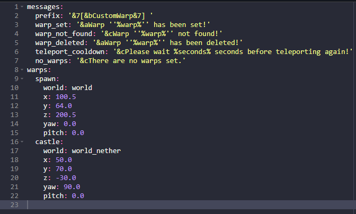Collapse the warps section fold arrow
Screen dimensions: 356x214
[21, 70]
